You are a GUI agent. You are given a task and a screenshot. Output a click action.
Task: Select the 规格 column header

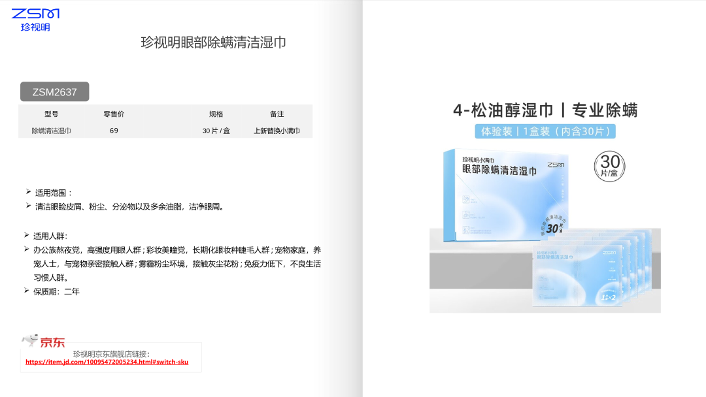click(x=216, y=114)
